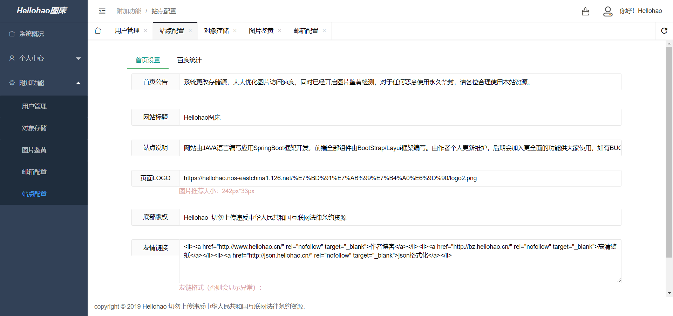Viewport: 673px width, 316px height.
Task: Select the 系统概况 home icon in sidebar
Action: click(x=12, y=33)
